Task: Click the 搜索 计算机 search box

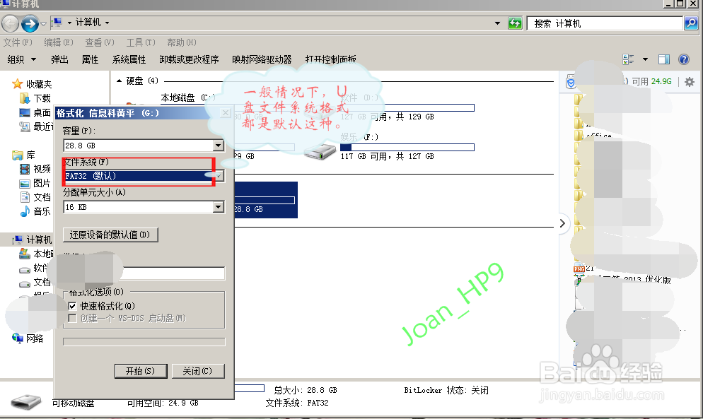Action: pos(605,23)
